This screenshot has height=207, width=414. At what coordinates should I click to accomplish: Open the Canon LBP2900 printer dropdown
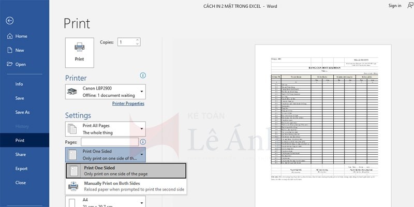click(106, 92)
